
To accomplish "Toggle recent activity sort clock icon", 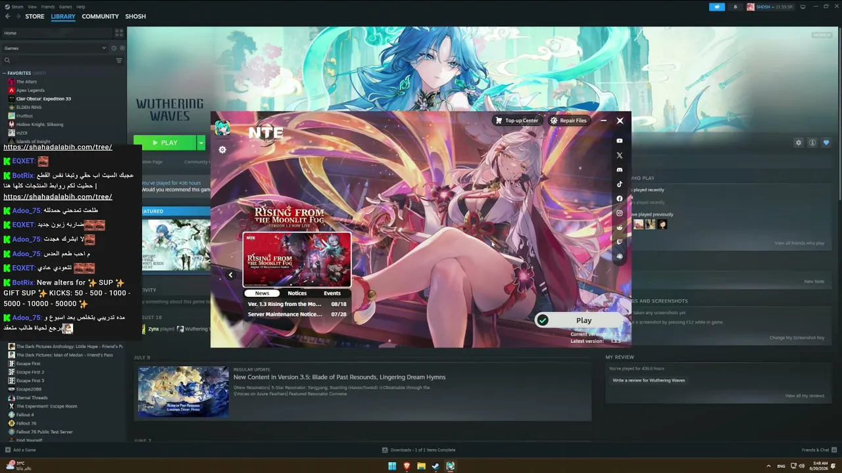I will (x=114, y=48).
